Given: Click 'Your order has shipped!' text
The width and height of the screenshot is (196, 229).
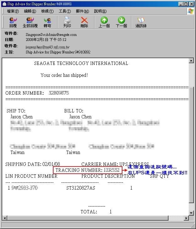Looking at the screenshot, I should (64, 75).
